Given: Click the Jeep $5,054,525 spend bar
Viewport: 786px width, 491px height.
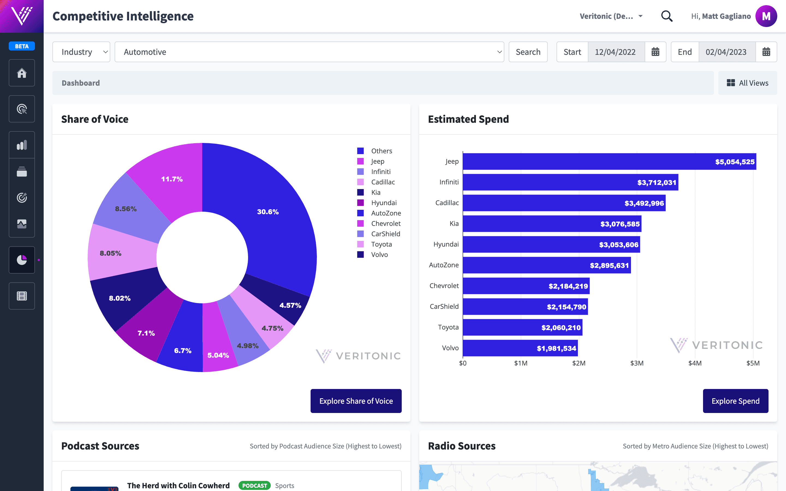Looking at the screenshot, I should click(609, 161).
